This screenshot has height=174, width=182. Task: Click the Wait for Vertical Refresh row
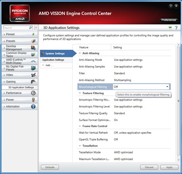pos(124,133)
